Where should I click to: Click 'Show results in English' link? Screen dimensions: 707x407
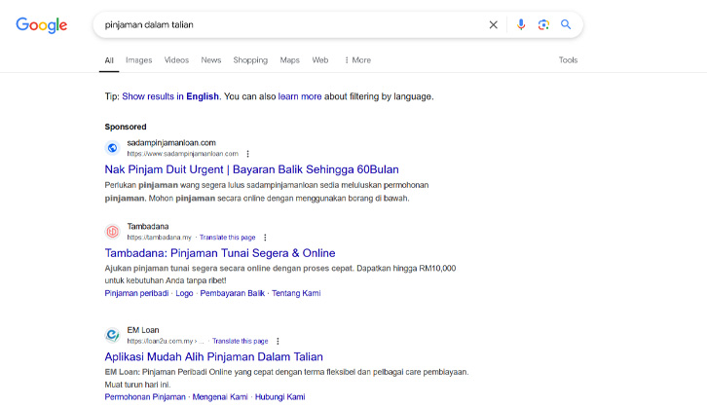(170, 96)
